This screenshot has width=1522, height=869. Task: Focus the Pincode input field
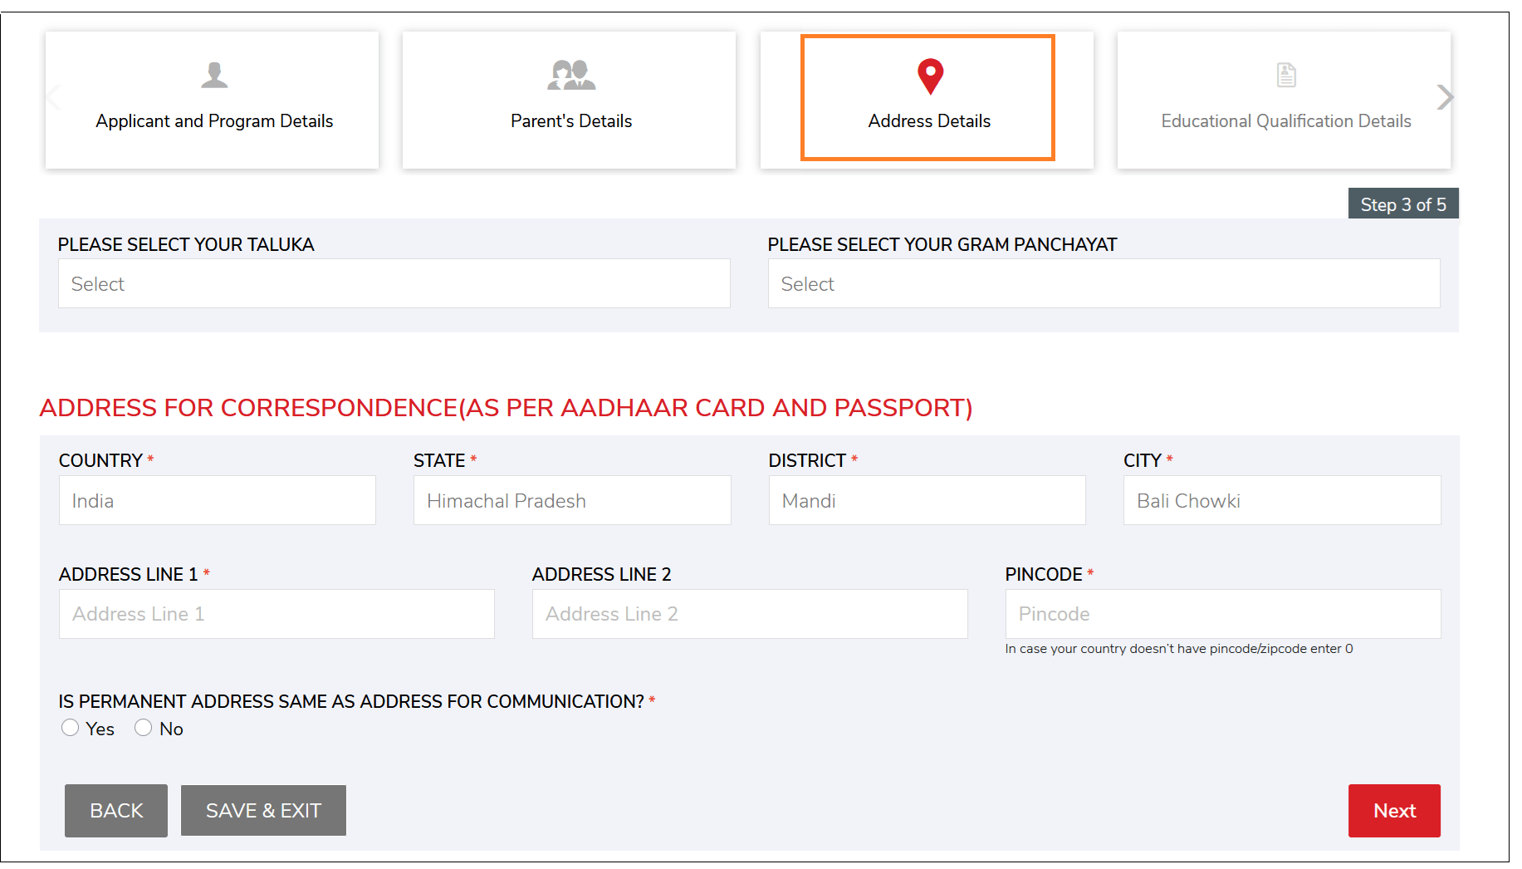point(1223,614)
